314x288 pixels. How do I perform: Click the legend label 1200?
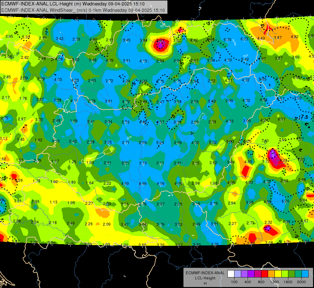point(275,282)
